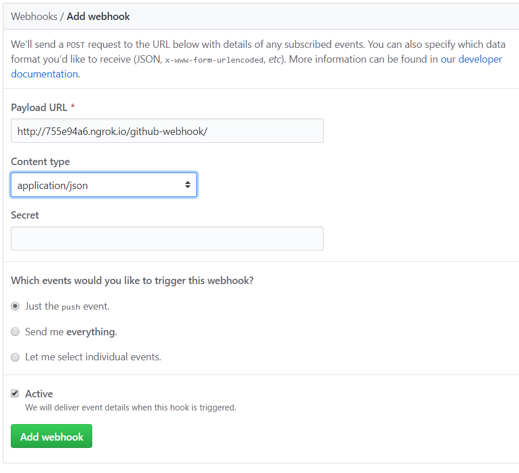Click into the empty Secret field

coord(167,238)
